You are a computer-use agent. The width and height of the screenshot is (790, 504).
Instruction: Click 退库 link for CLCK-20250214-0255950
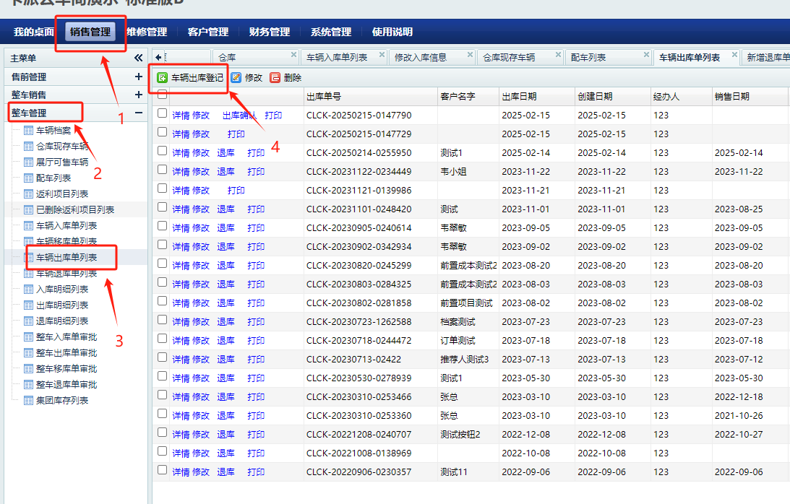pyautogui.click(x=226, y=153)
